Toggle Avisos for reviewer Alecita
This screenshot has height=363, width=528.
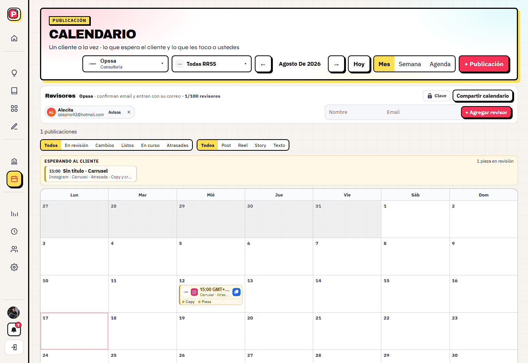tap(115, 112)
